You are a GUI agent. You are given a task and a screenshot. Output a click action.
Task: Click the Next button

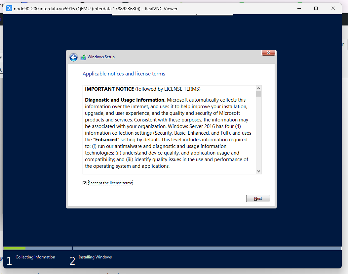(258, 199)
